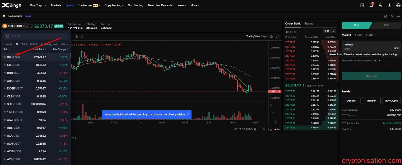Image resolution: width=402 pixels, height=165 pixels.
Task: Click the Deposit button
Action: [351, 101]
